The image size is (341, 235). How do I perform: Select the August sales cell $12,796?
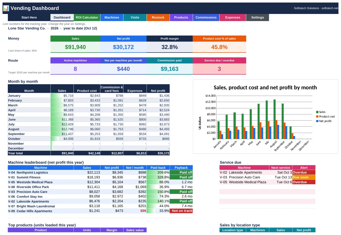coord(62,129)
